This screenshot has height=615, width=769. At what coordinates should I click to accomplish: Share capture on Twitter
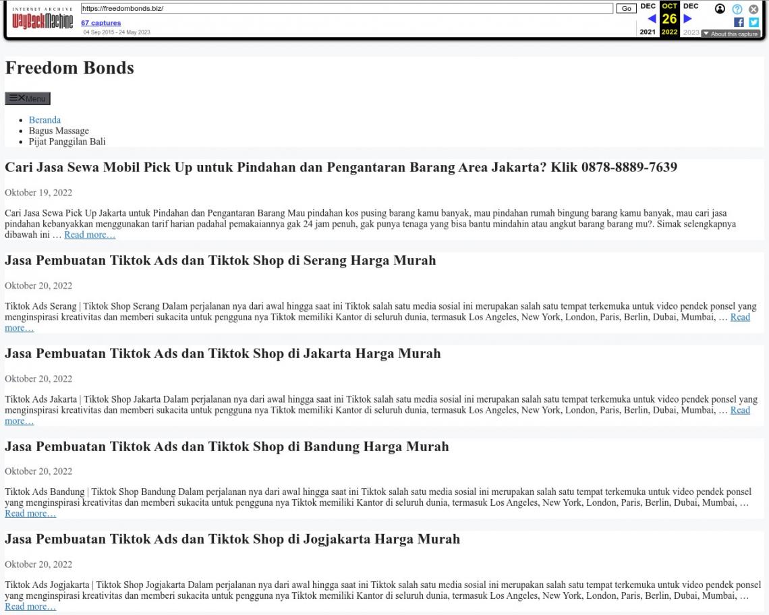click(x=753, y=22)
